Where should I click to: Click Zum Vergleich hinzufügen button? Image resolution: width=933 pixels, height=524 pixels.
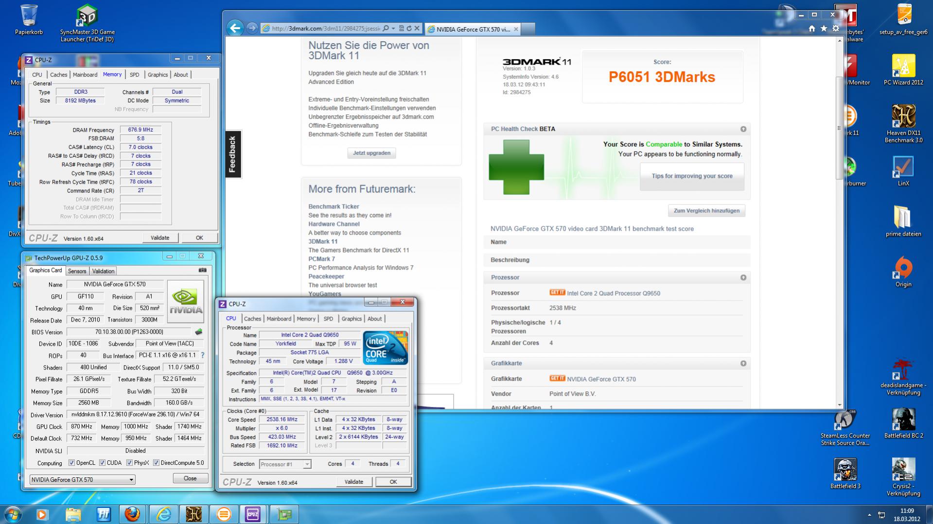706,211
